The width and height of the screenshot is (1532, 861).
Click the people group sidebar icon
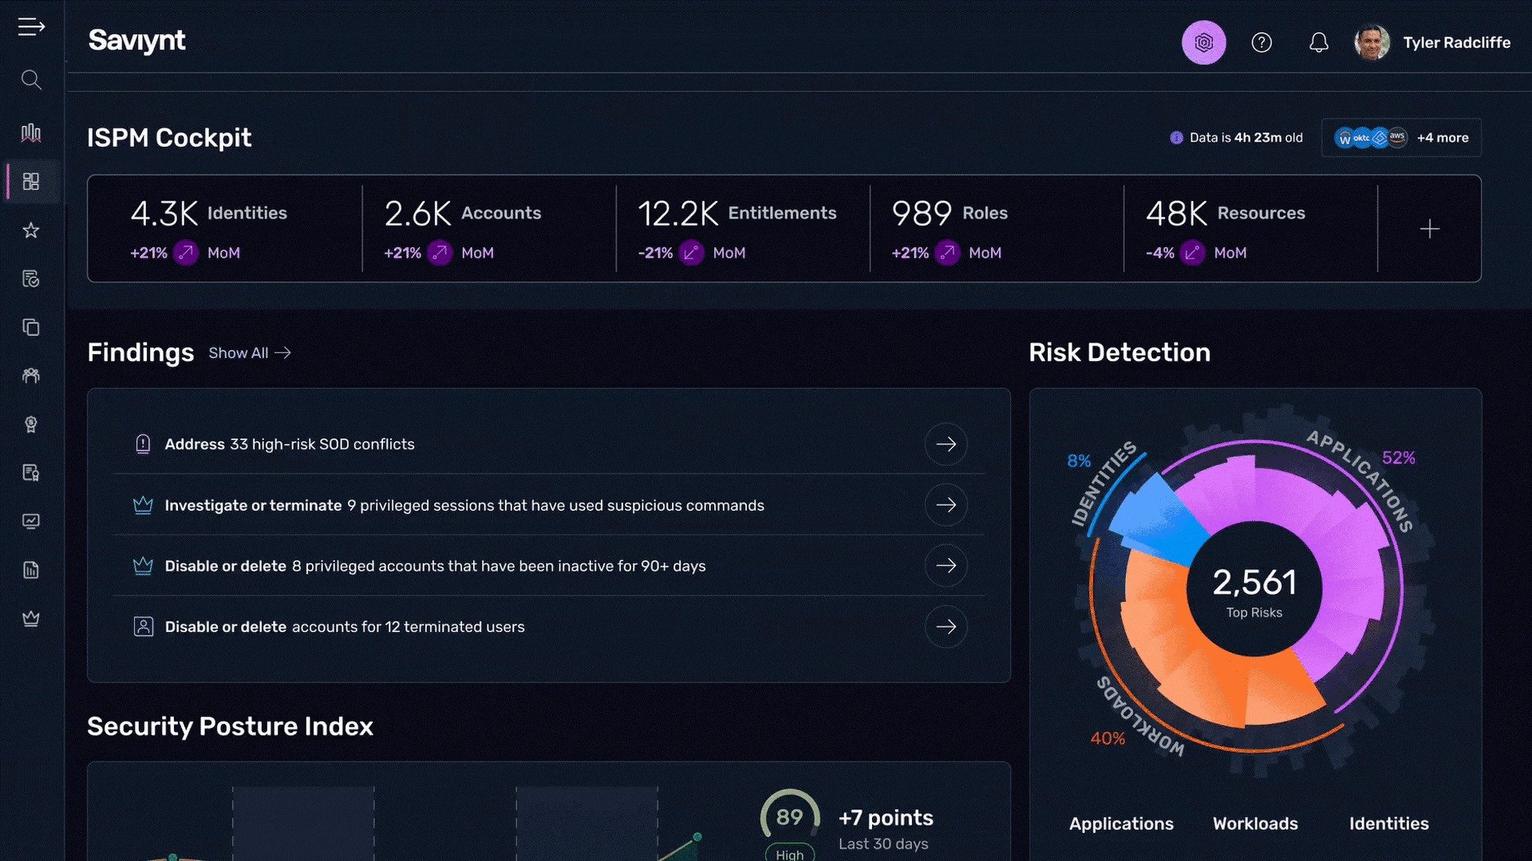coord(31,375)
